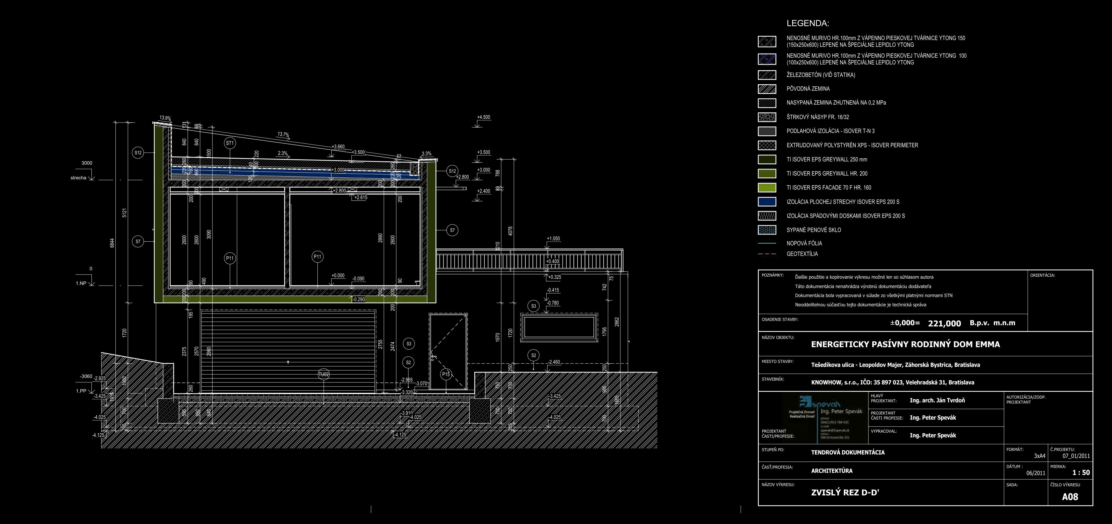Image resolution: width=1112 pixels, height=524 pixels.
Task: Click the P15 door tag circle
Action: point(446,374)
